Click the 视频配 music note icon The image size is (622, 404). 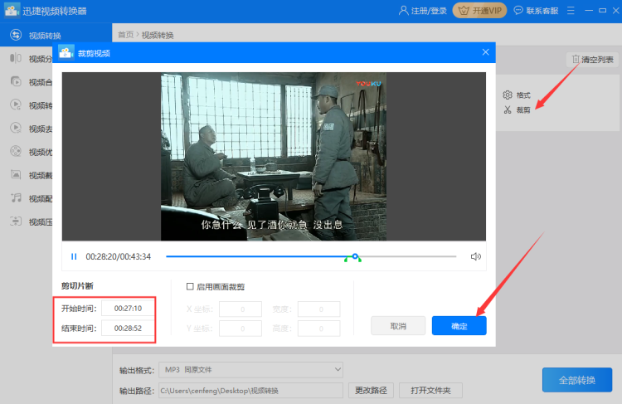[x=16, y=197]
